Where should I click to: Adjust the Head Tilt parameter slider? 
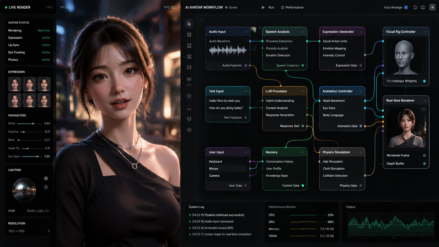[32, 148]
